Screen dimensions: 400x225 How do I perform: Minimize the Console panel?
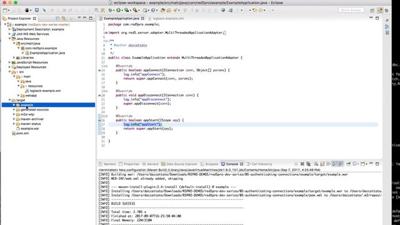(x=371, y=164)
